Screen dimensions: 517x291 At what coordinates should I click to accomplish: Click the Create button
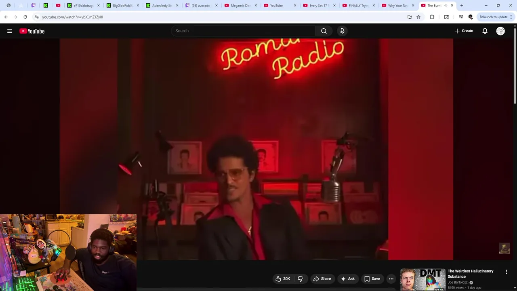tap(464, 31)
